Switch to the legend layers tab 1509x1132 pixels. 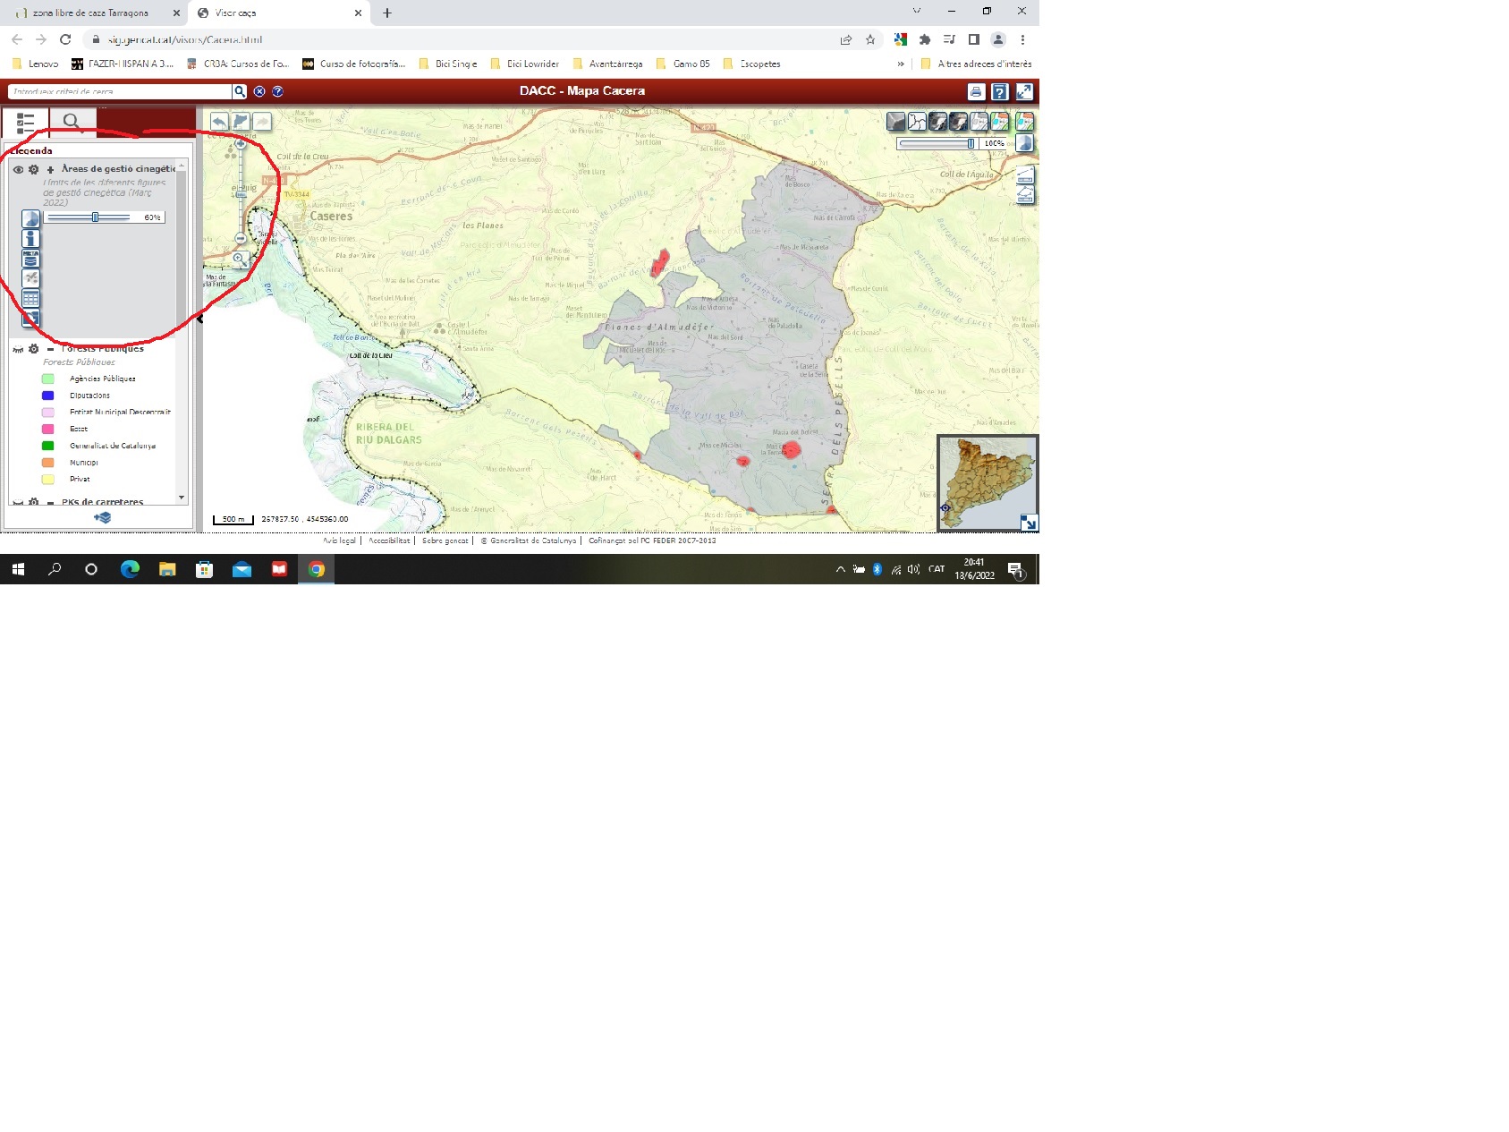pos(25,122)
